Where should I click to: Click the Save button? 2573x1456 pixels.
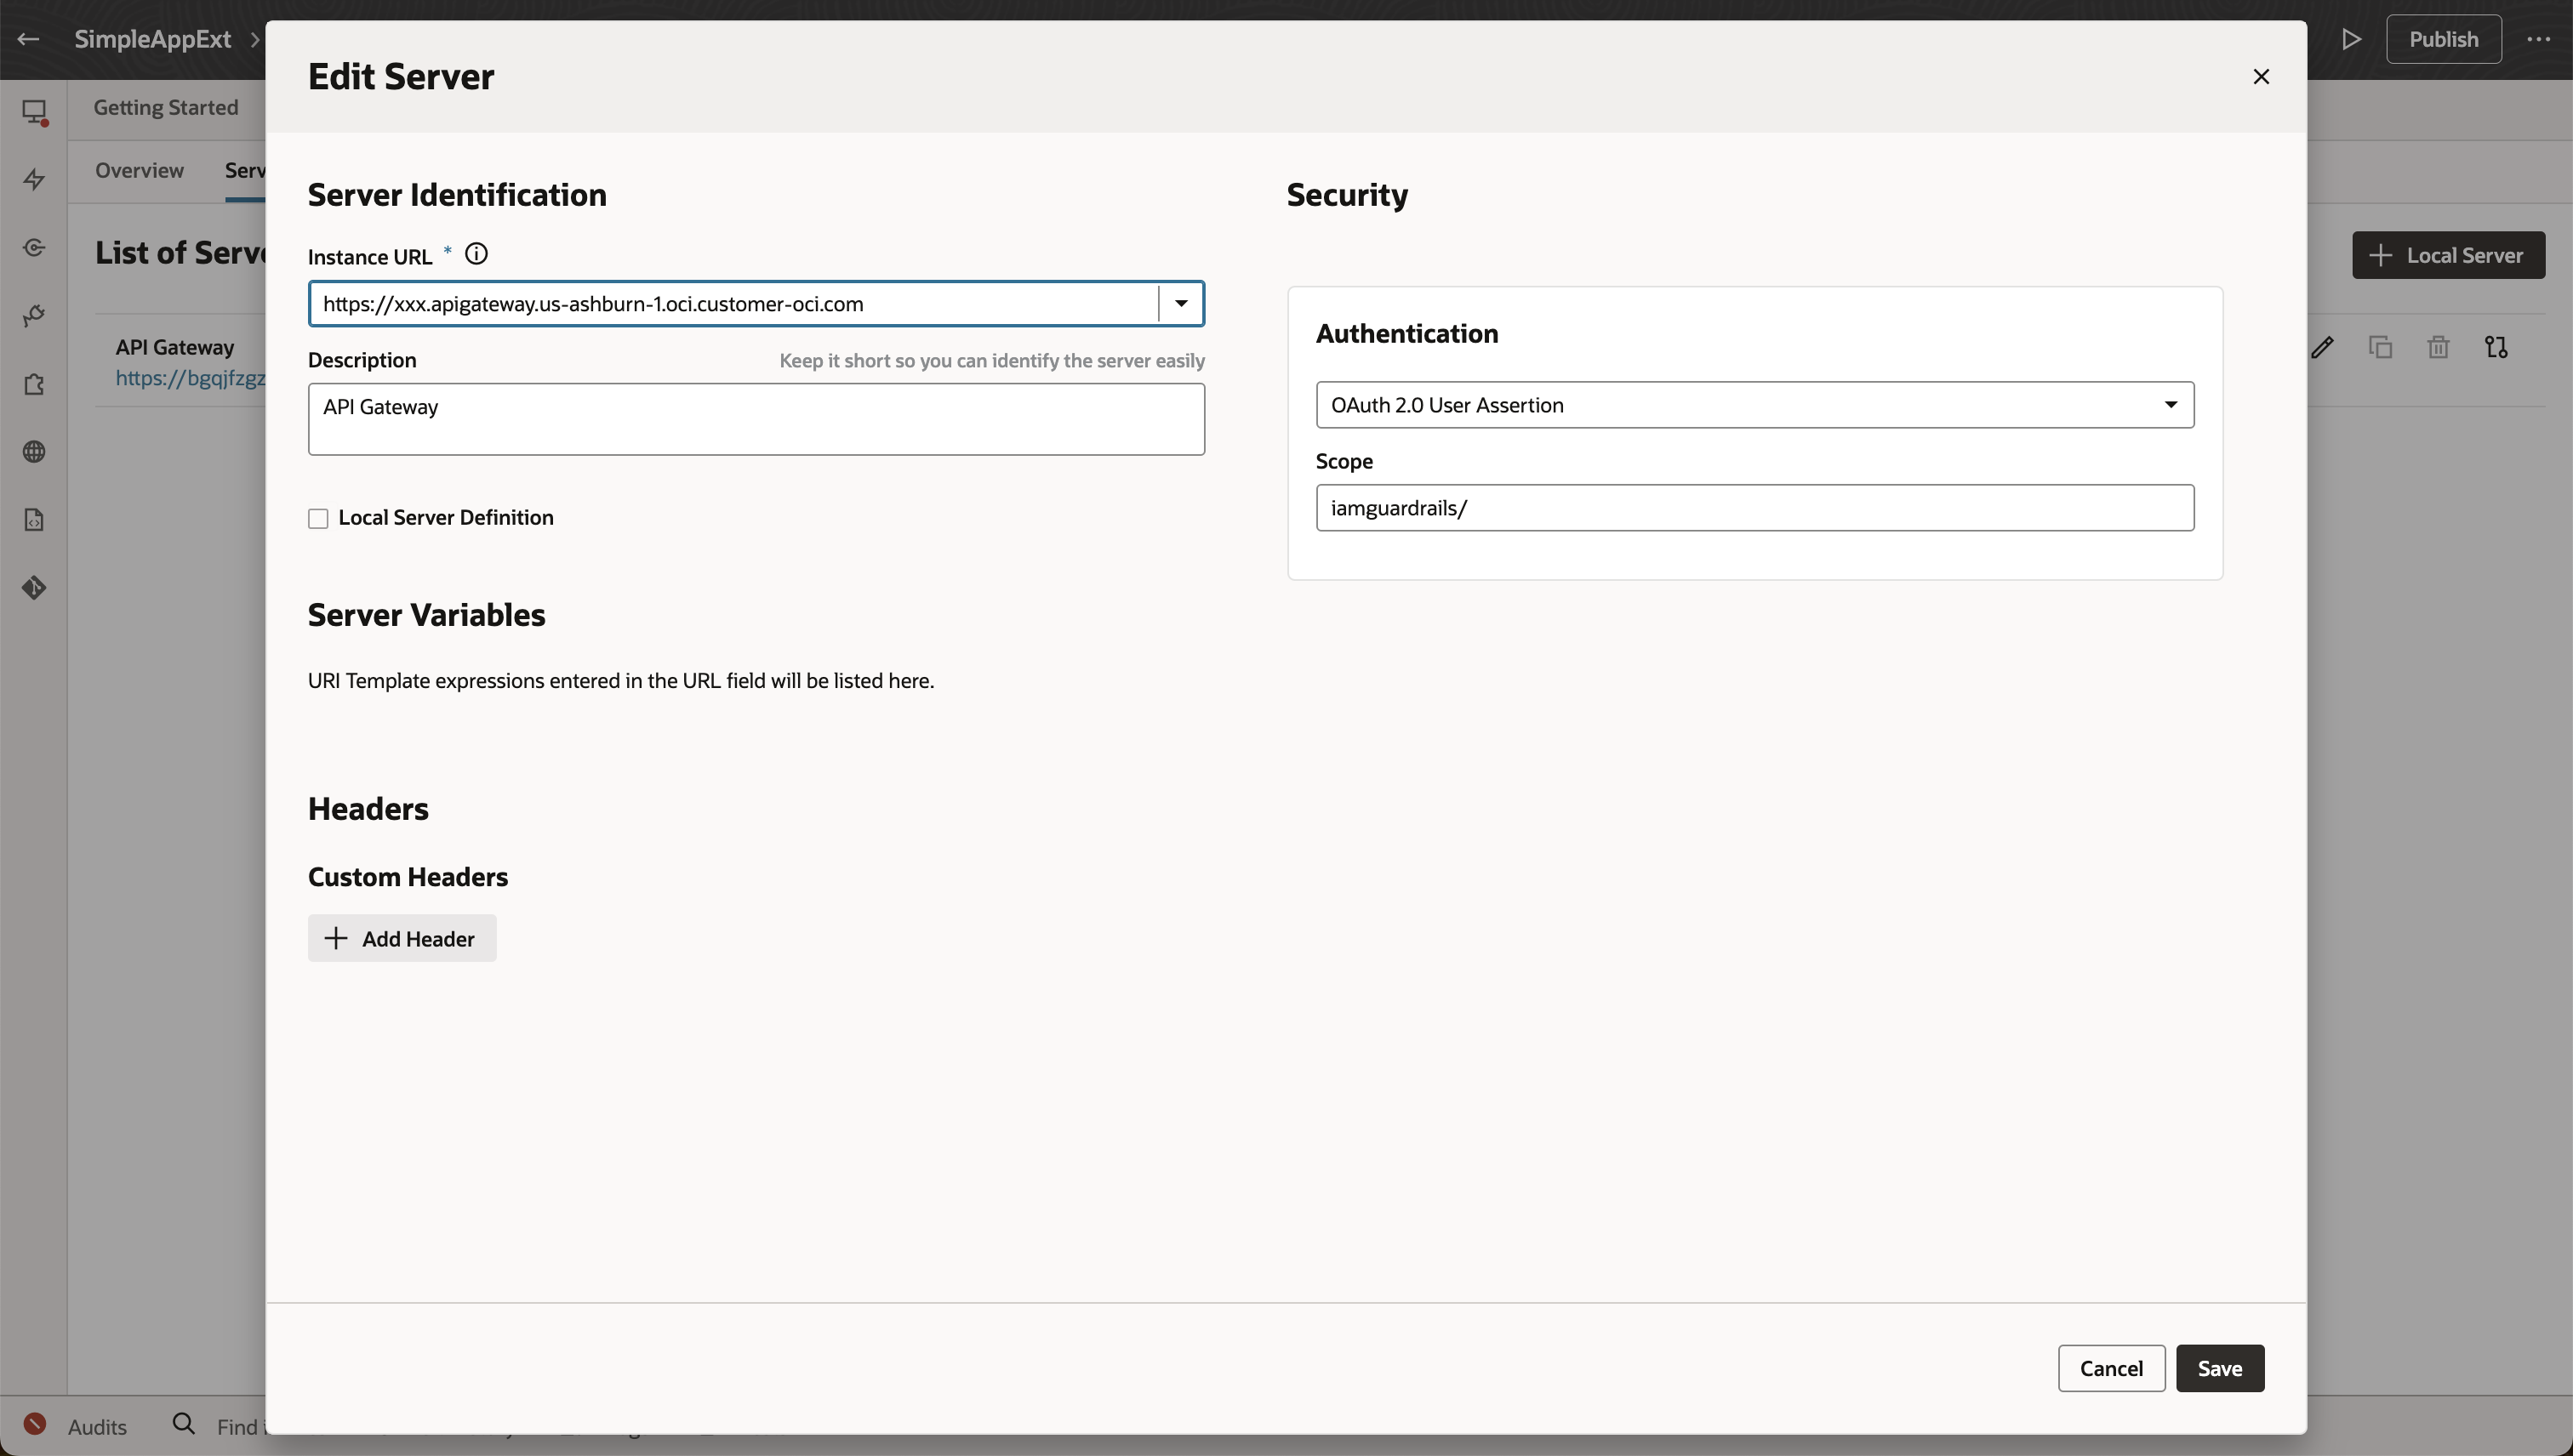[x=2219, y=1368]
